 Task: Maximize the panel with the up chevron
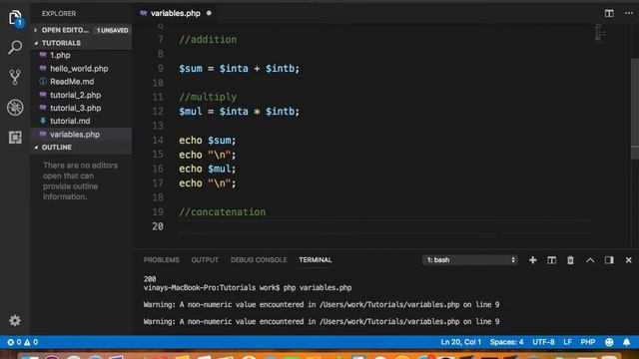point(590,260)
